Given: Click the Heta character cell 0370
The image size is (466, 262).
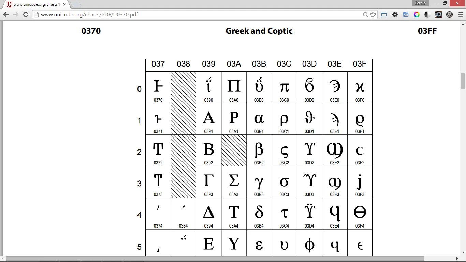Looking at the screenshot, I should (158, 87).
